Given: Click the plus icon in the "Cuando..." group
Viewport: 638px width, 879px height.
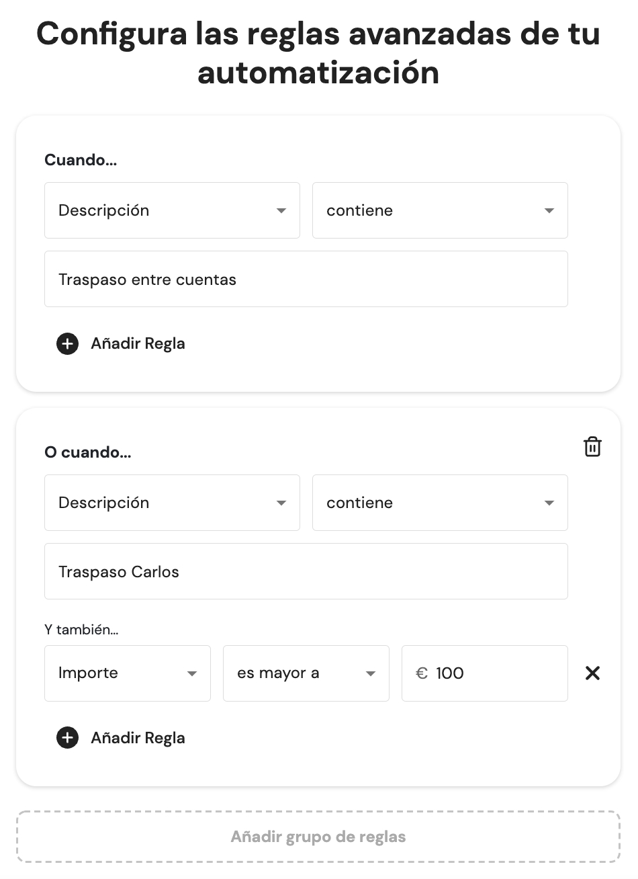Looking at the screenshot, I should click(67, 344).
